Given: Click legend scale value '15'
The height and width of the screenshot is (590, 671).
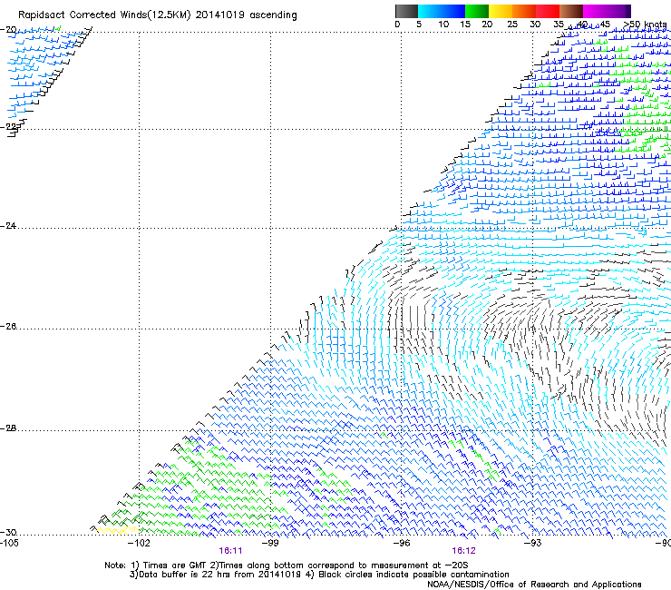Looking at the screenshot, I should [x=465, y=25].
